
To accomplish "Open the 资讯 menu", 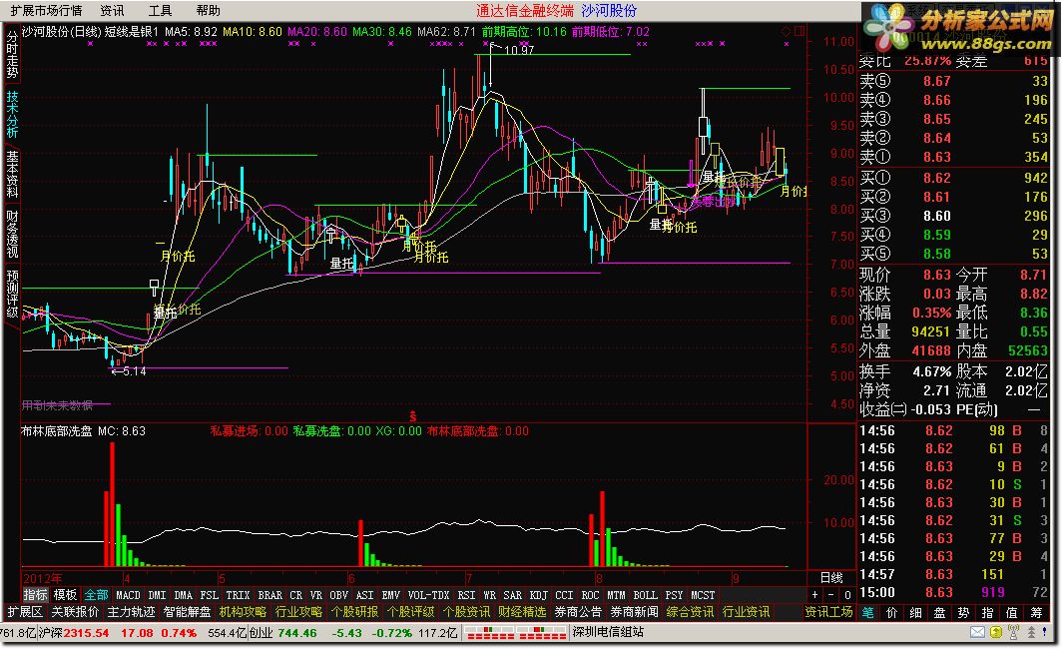I will point(112,10).
